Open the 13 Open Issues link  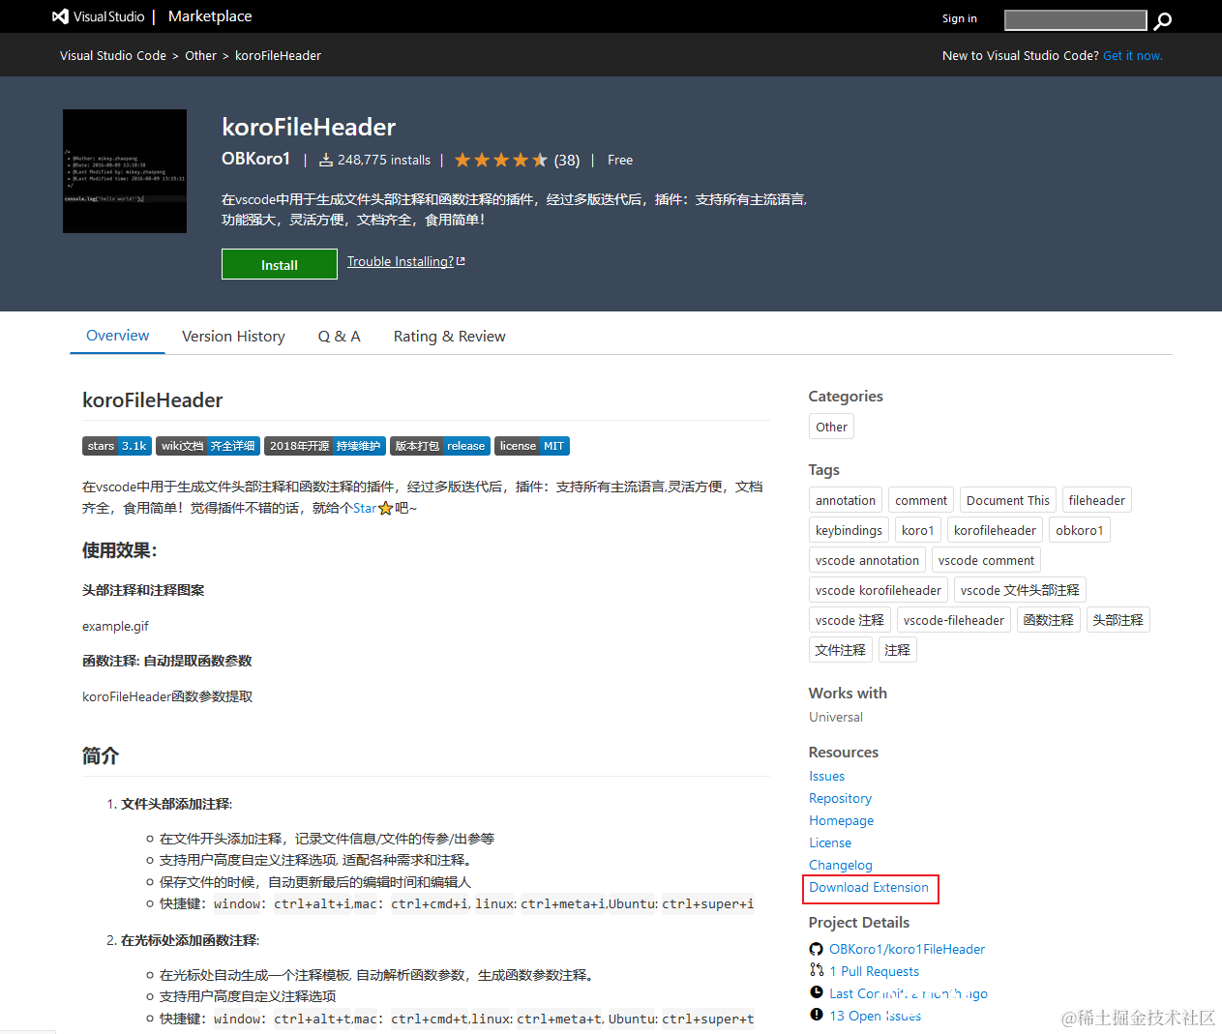875,1016
